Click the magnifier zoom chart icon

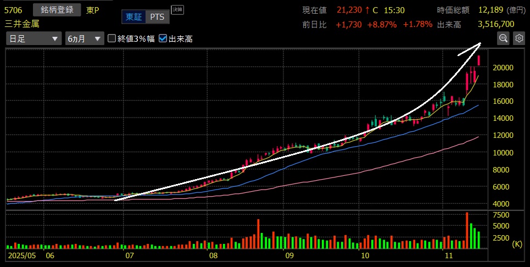[x=503, y=38]
